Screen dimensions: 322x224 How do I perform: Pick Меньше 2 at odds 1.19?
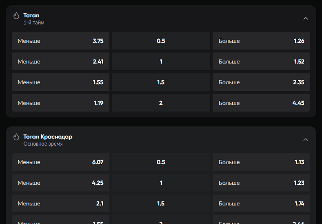coord(60,103)
